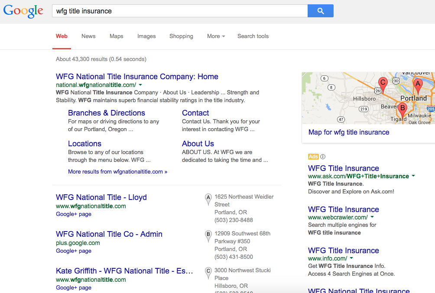Open WFG National Title Insurance Company: Home
The height and width of the screenshot is (293, 435).
[137, 77]
